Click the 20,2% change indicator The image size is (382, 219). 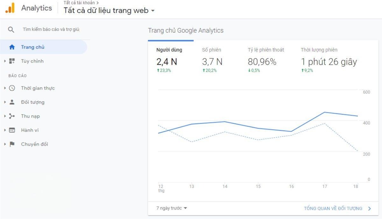pos(209,70)
